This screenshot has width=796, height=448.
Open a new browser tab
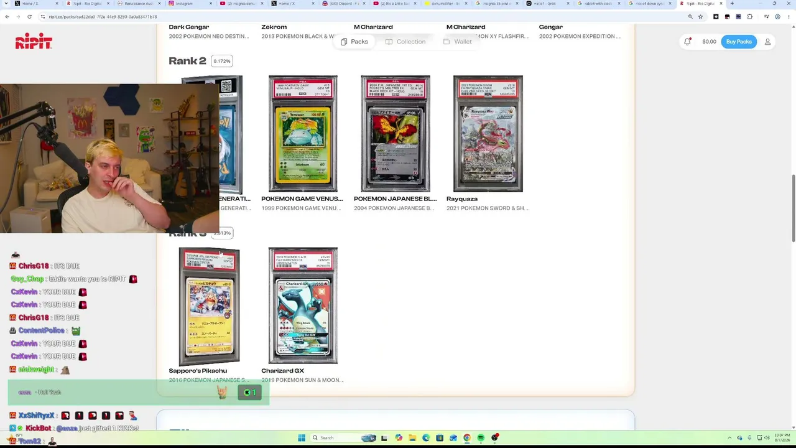(731, 4)
